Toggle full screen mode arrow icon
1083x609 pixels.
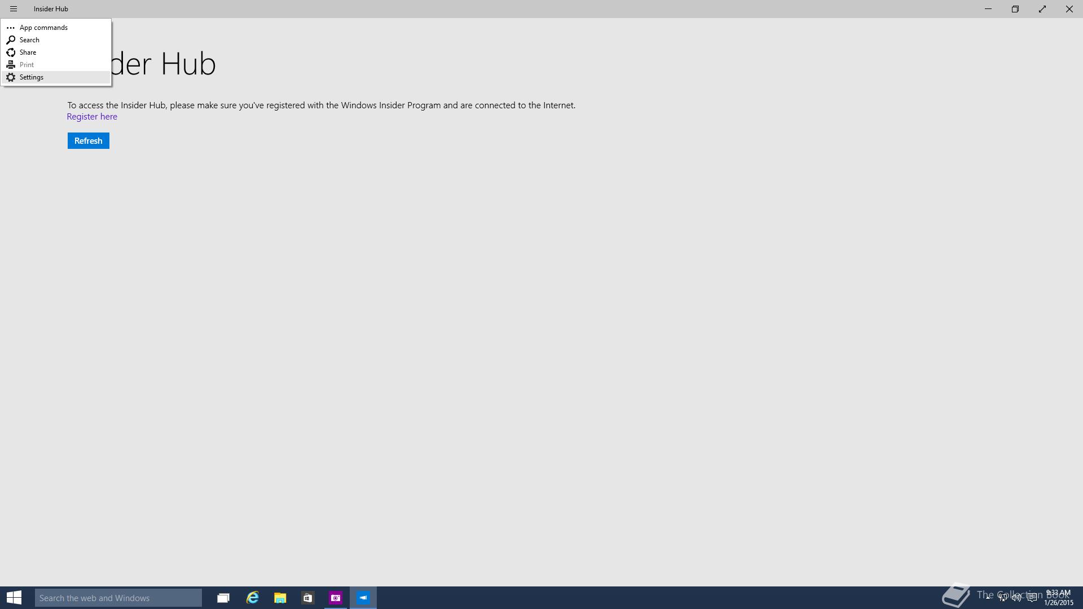(1042, 9)
